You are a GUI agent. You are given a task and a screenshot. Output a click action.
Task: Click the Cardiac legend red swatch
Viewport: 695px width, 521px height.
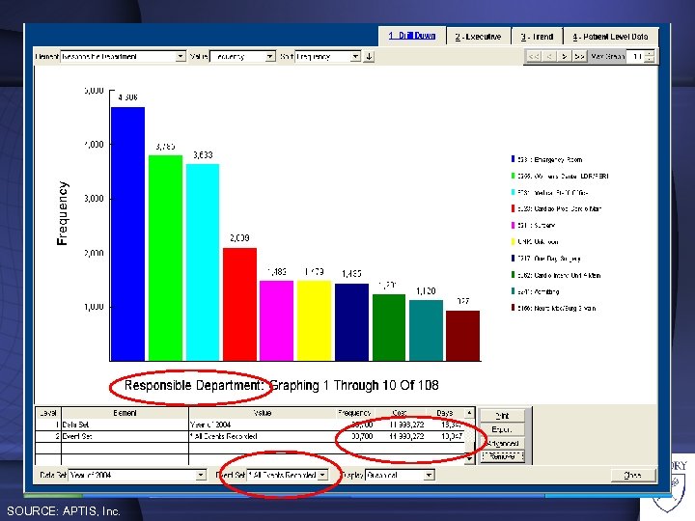[513, 208]
